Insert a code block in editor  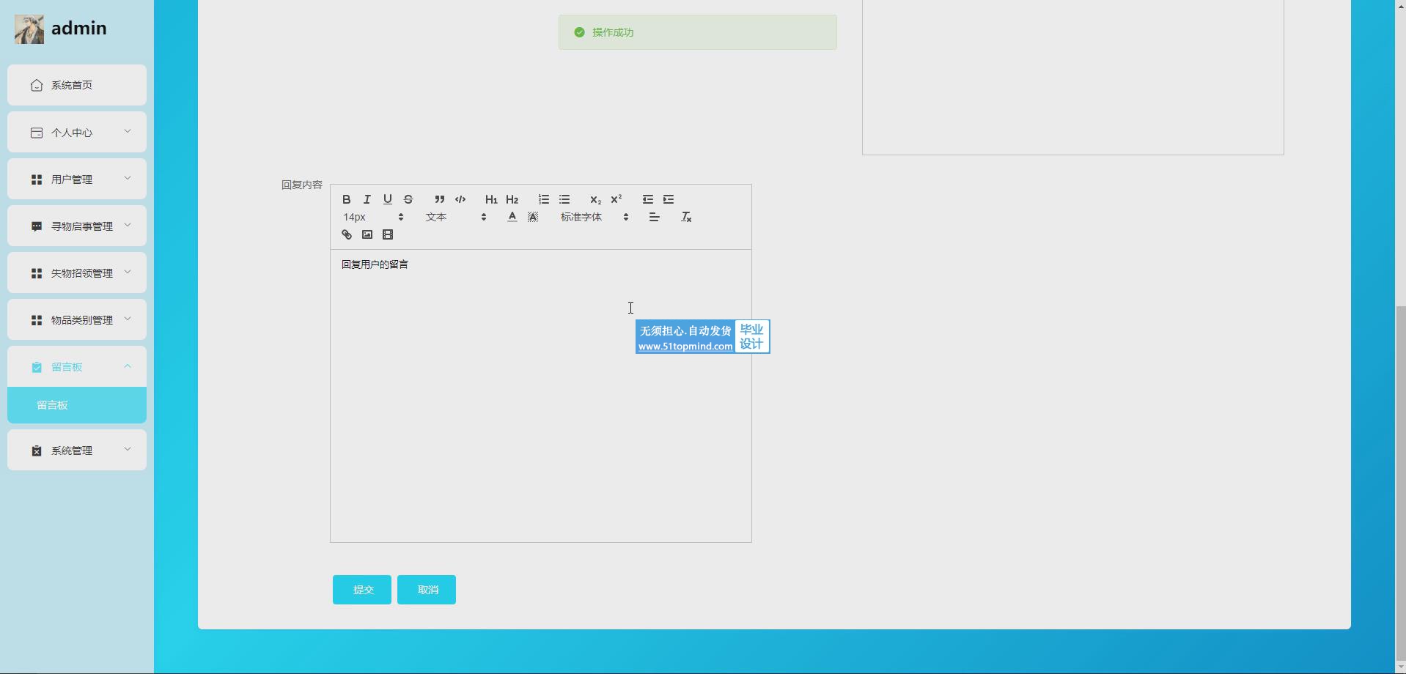(460, 199)
